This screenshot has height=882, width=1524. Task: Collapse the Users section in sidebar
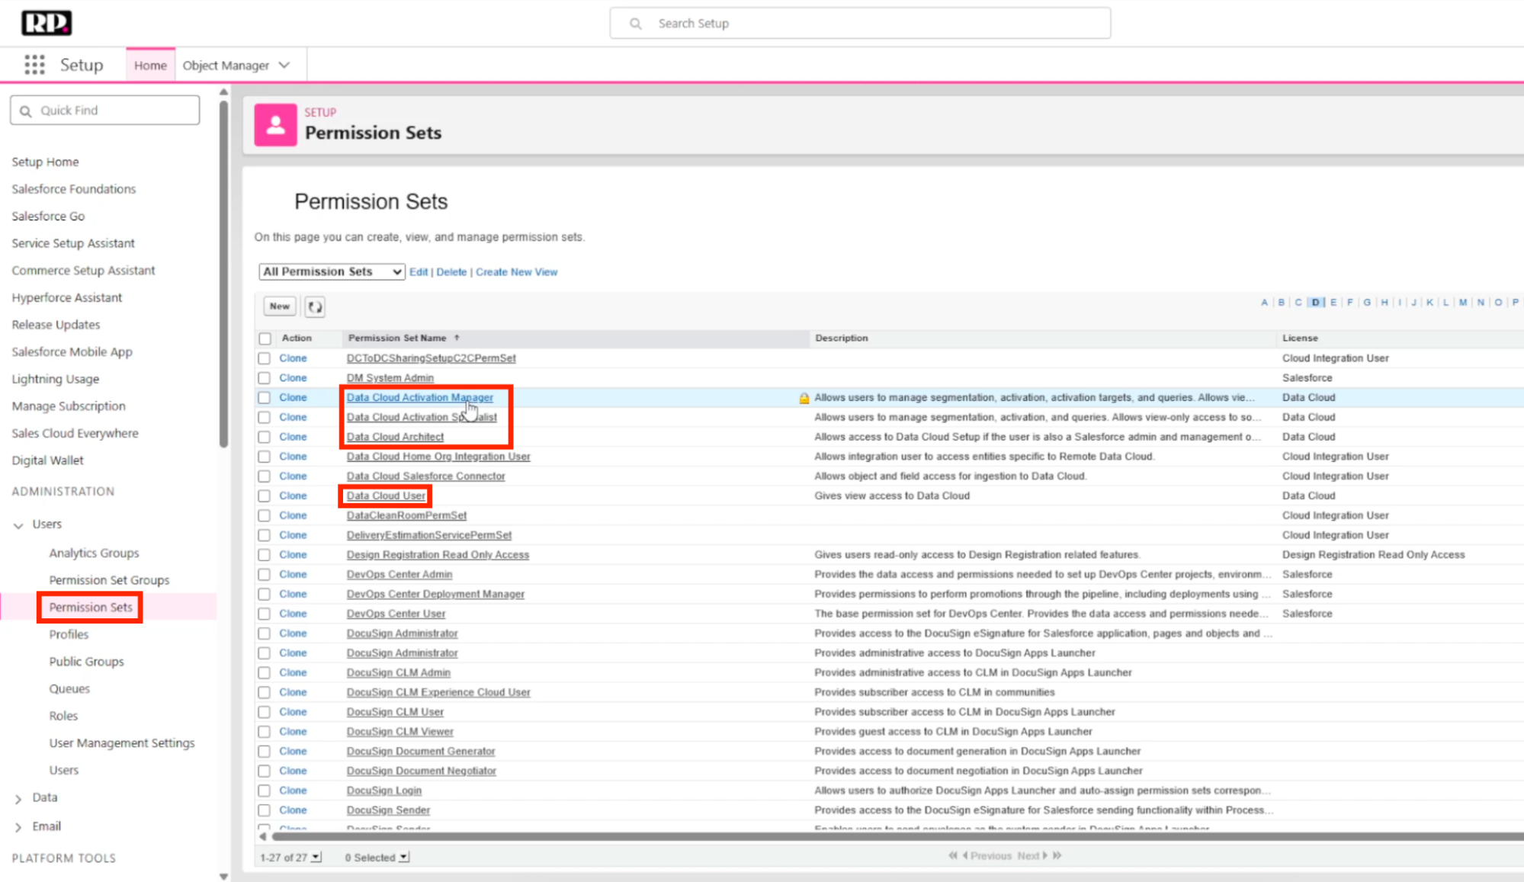coord(18,525)
